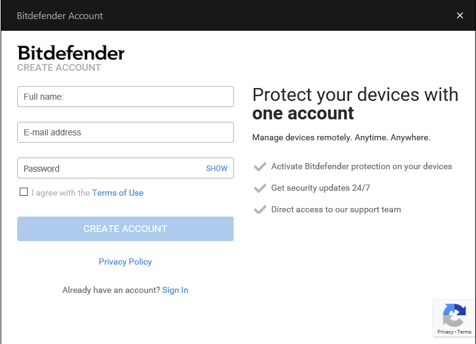Open reCAPTCHA Terms link
This screenshot has width=476, height=344.
(464, 332)
